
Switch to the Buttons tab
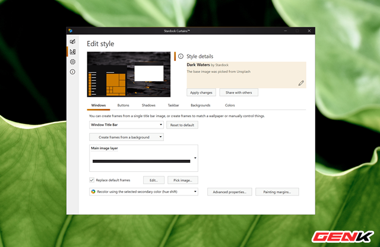(123, 105)
